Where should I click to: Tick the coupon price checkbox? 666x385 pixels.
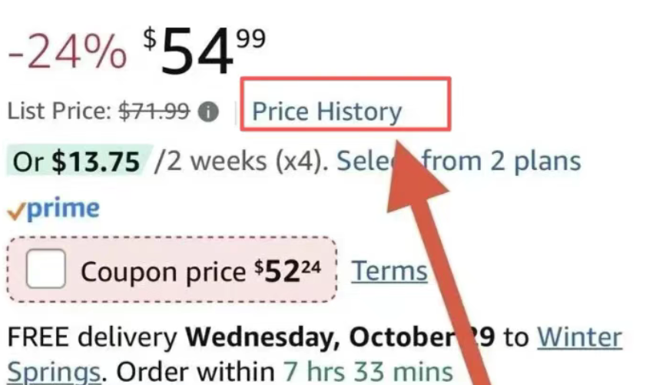tap(47, 271)
